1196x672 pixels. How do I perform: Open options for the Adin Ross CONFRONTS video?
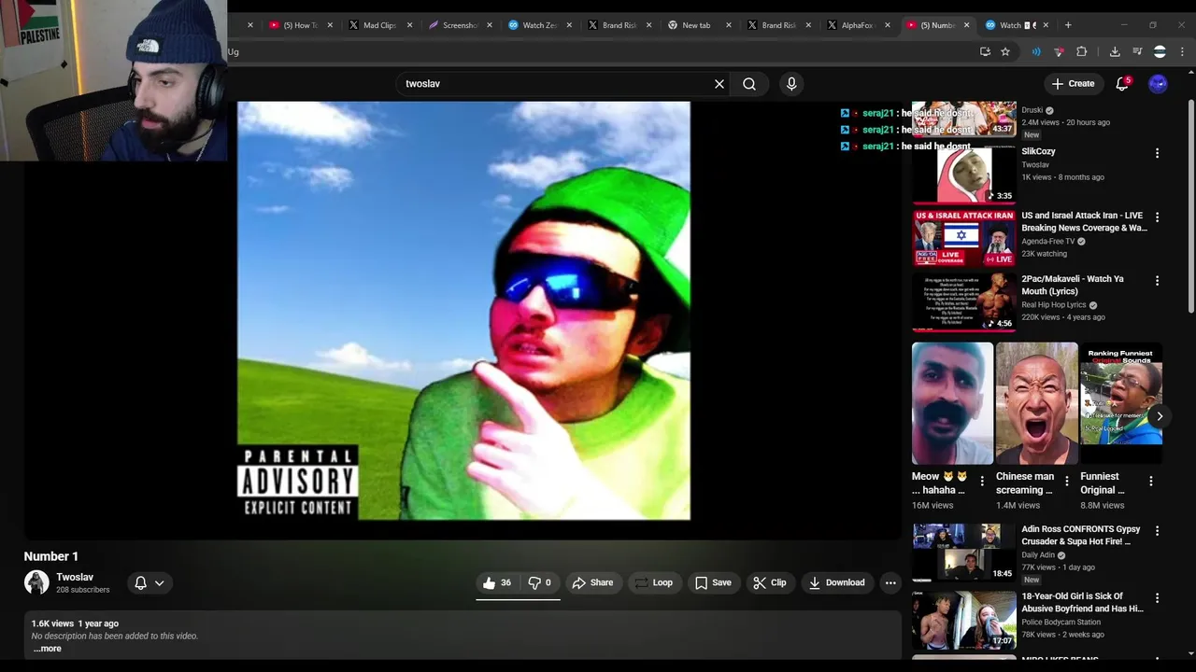point(1157,531)
